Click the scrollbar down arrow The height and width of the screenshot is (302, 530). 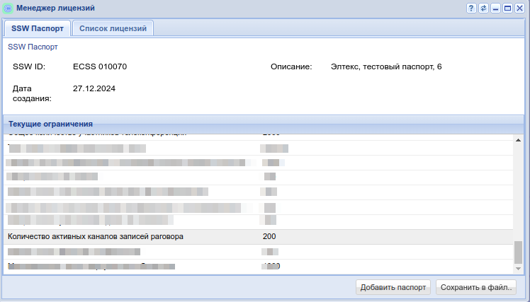tap(518, 269)
